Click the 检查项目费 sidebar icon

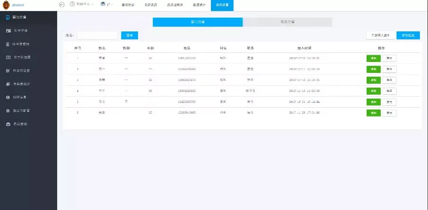(x=8, y=70)
